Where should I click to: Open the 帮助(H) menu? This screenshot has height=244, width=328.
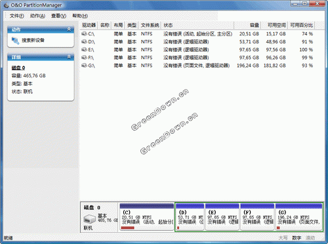(x=80, y=16)
